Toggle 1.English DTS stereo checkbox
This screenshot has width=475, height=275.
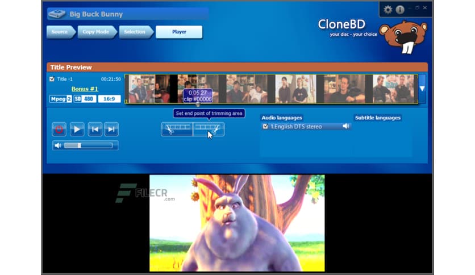pos(265,126)
